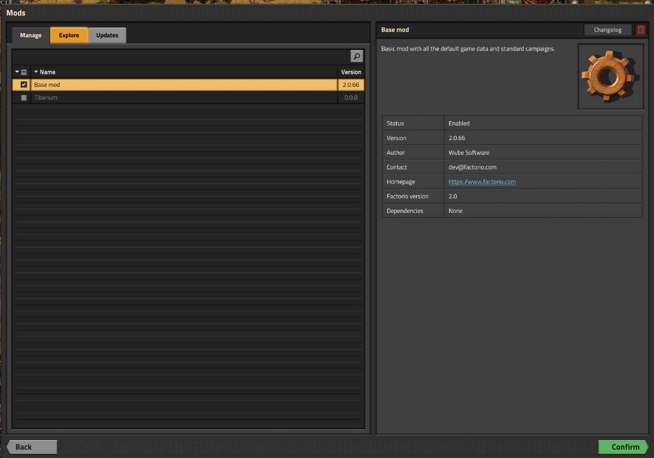Switch to the Updates tab
Screen dimensions: 654x458
pyautogui.click(x=107, y=35)
